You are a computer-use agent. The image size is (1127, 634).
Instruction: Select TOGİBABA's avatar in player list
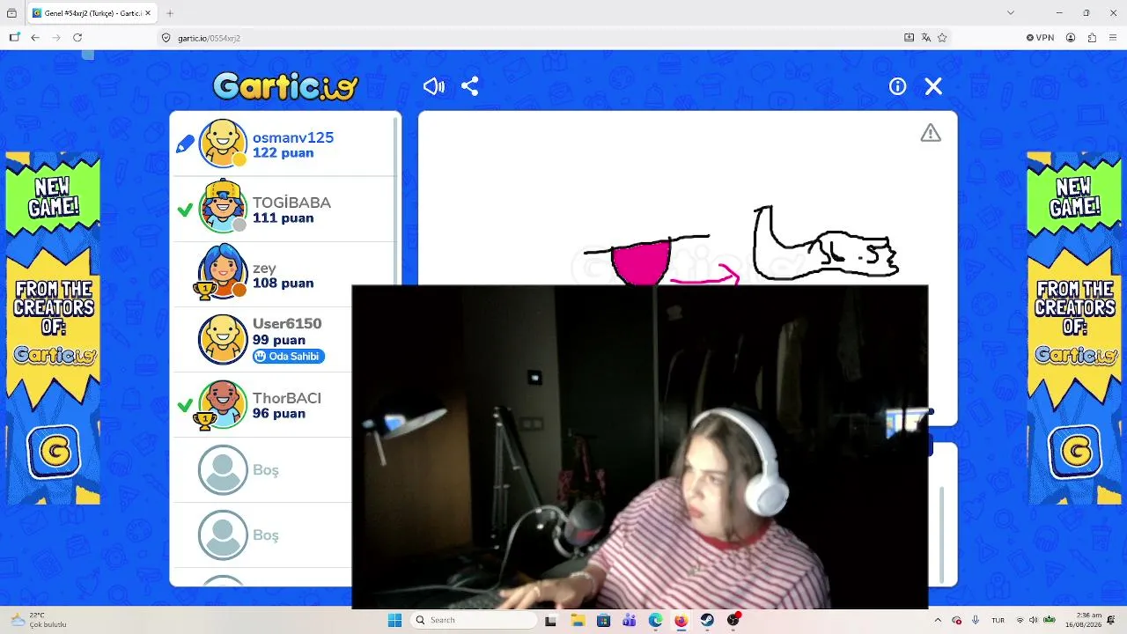(x=222, y=208)
